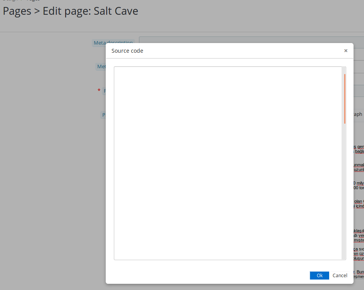364x290 pixels.
Task: Click inside the source code text area
Action: [x=228, y=163]
